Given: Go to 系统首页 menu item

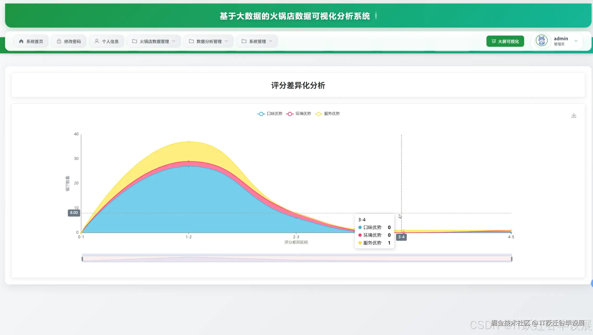Looking at the screenshot, I should coord(35,41).
